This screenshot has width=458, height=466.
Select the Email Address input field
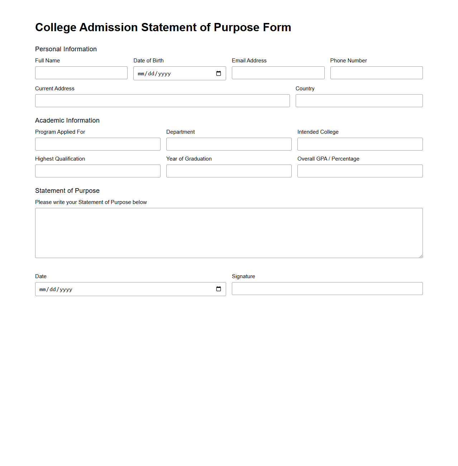tap(278, 73)
